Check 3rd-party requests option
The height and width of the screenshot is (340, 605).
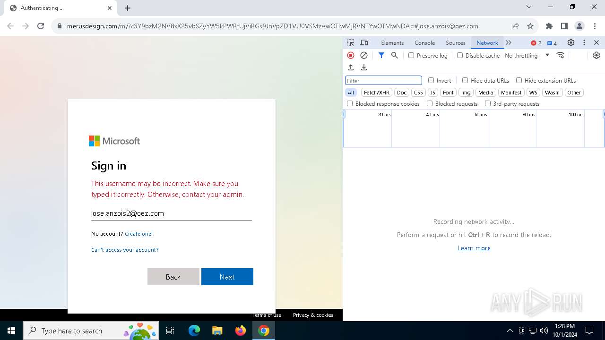[488, 103]
